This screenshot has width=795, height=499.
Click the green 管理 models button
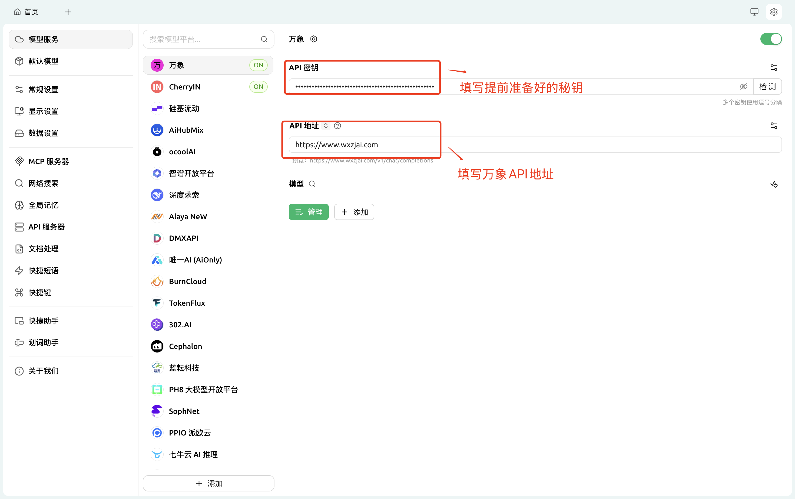pos(308,212)
